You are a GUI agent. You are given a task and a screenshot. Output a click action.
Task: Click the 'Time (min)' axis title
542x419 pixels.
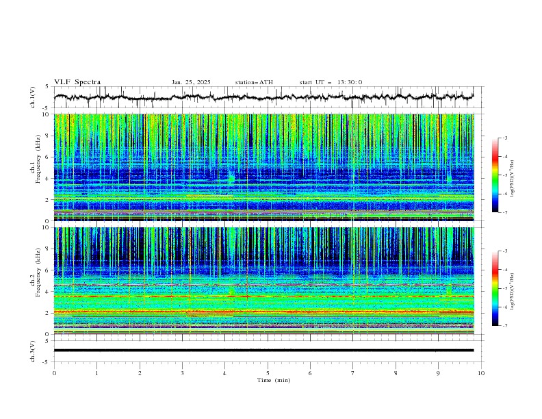[274, 380]
